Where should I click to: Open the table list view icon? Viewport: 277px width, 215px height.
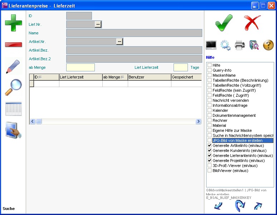(x=13, y=109)
